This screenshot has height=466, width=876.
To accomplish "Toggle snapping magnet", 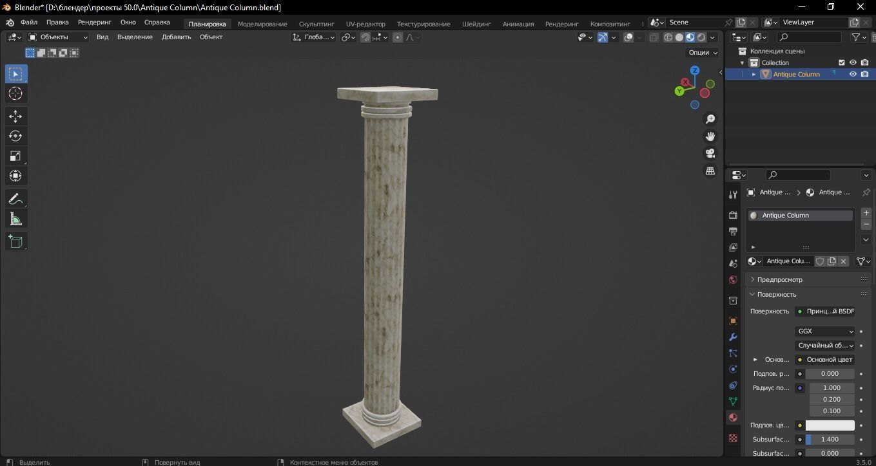I will click(365, 37).
